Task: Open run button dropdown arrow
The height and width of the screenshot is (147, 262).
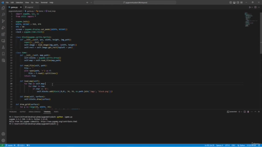Action: point(252,7)
